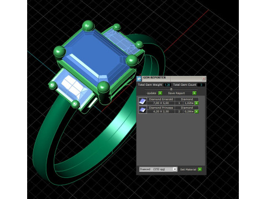Select the 'Diamond Princess' name cell
Viewport: 266px width, 199px height.
[x=161, y=108]
